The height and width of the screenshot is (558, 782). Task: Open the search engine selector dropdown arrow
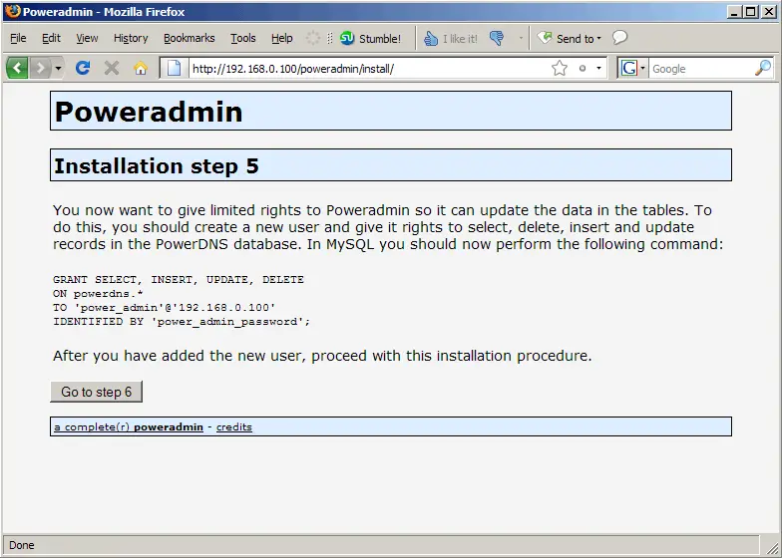pos(642,68)
